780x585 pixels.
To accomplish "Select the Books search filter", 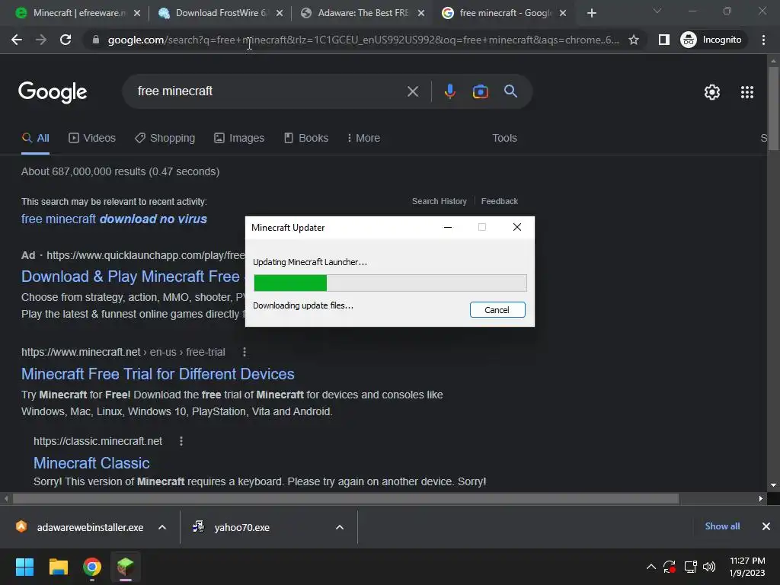I will tap(306, 139).
